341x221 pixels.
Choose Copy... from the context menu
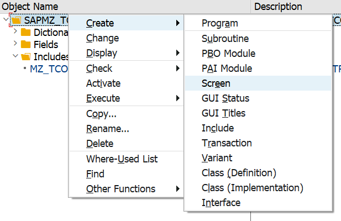tap(127, 114)
